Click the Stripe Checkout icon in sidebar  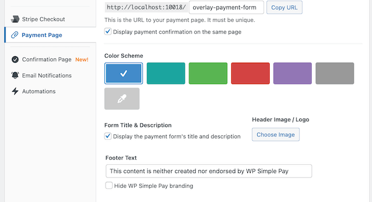click(x=15, y=19)
